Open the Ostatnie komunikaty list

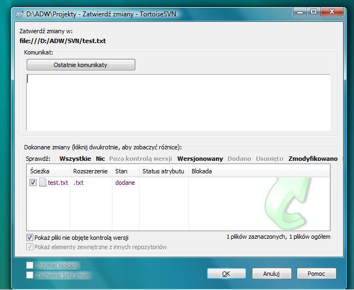pyautogui.click(x=81, y=65)
